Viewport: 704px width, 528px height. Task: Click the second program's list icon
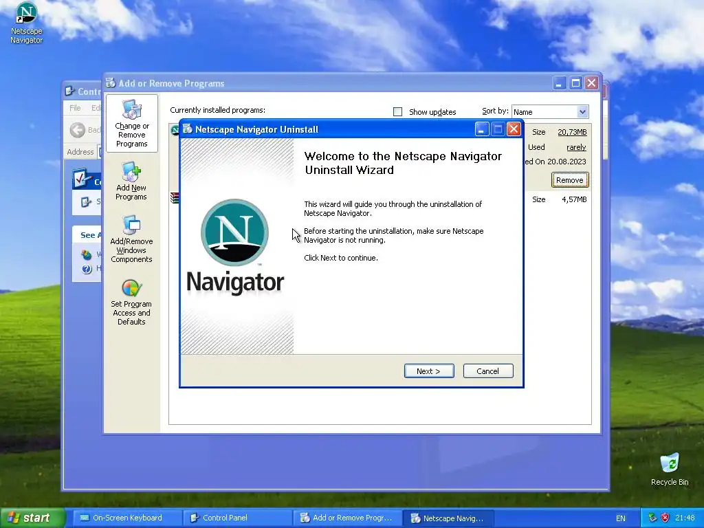pyautogui.click(x=174, y=197)
